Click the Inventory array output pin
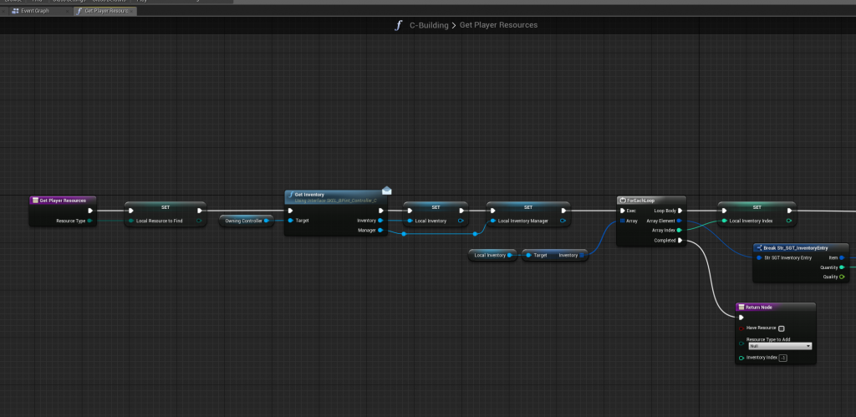The height and width of the screenshot is (417, 856). click(x=582, y=255)
